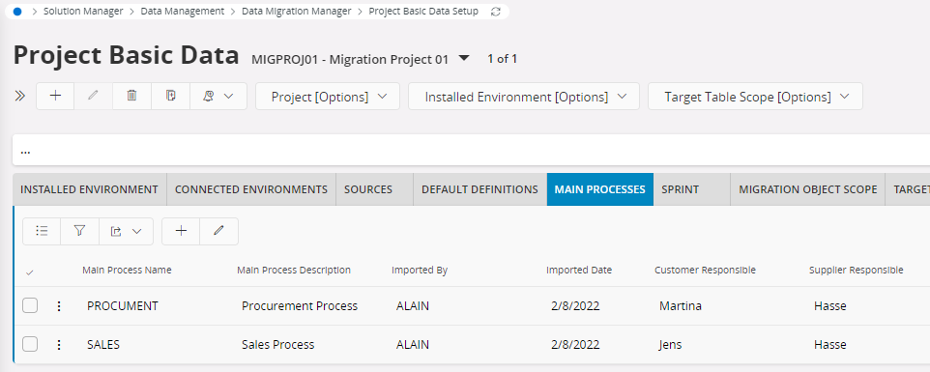Image resolution: width=930 pixels, height=372 pixels.
Task: Sort by Main Process Description column
Action: point(294,271)
